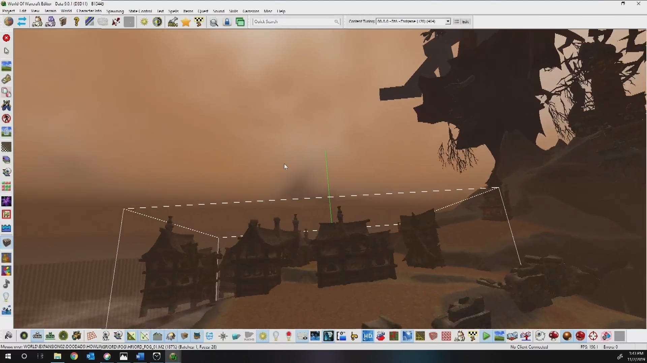The image size is (647, 363).
Task: Click the padlock lock icon
Action: click(227, 22)
